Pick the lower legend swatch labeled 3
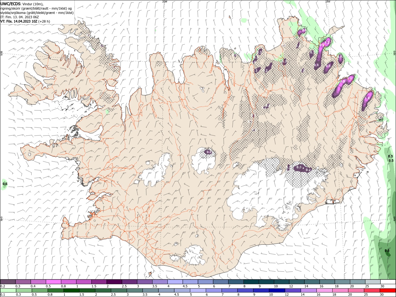Image resolution: width=396 pixels, height=297 pixels. (135, 291)
